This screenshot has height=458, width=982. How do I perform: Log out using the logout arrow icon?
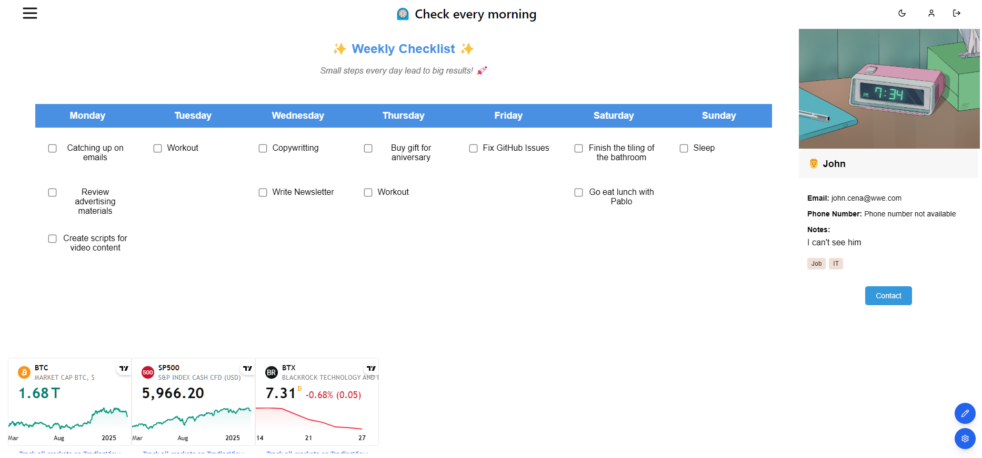(x=957, y=13)
